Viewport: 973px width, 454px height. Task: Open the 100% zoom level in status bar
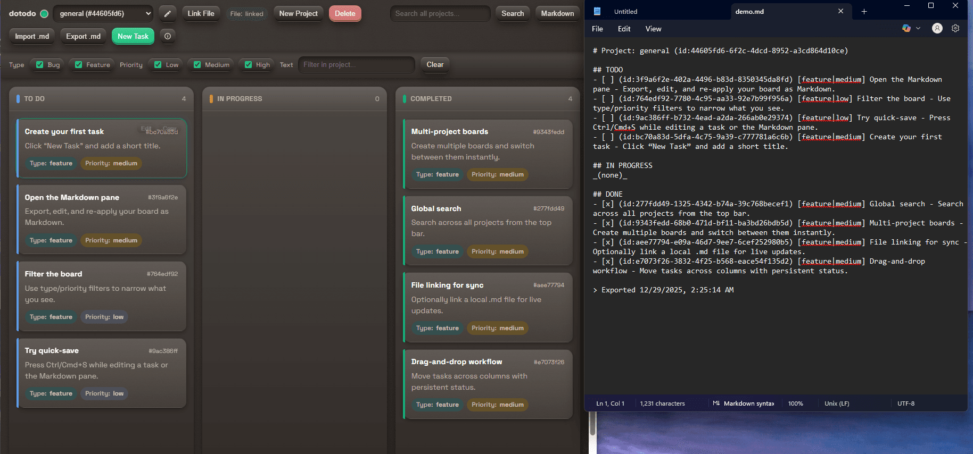(795, 403)
